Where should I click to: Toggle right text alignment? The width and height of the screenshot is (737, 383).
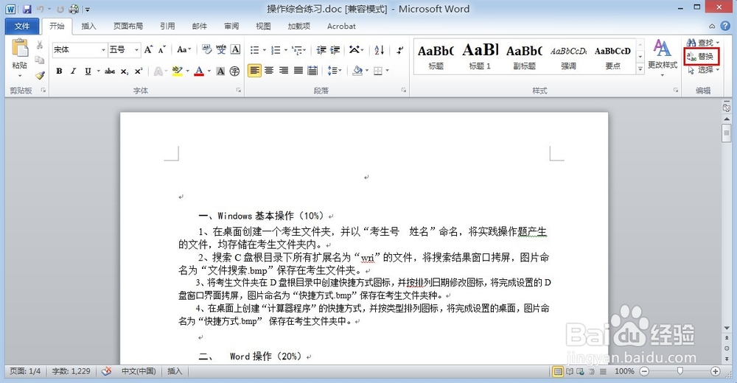point(284,71)
